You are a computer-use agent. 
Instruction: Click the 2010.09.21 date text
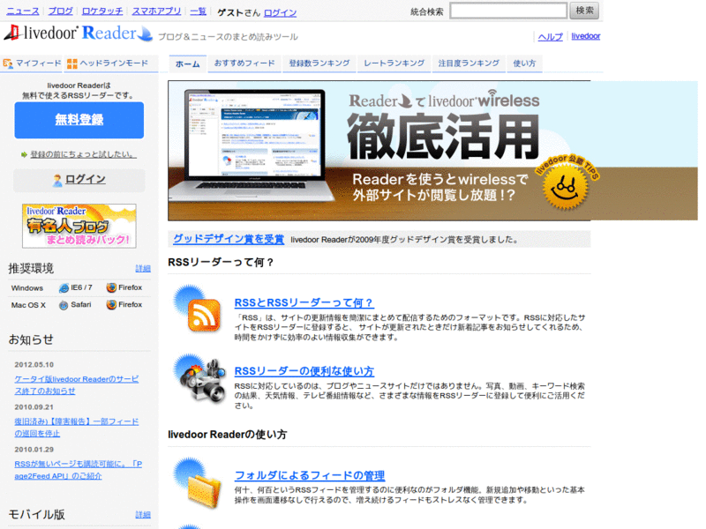pyautogui.click(x=34, y=407)
